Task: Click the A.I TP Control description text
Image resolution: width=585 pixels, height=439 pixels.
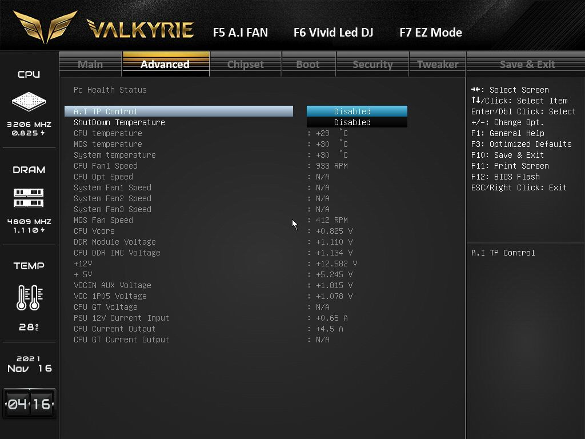Action: point(503,253)
